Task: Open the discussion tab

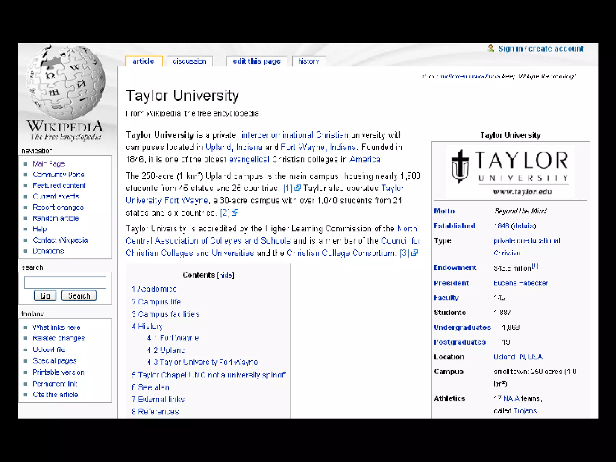Action: [189, 61]
